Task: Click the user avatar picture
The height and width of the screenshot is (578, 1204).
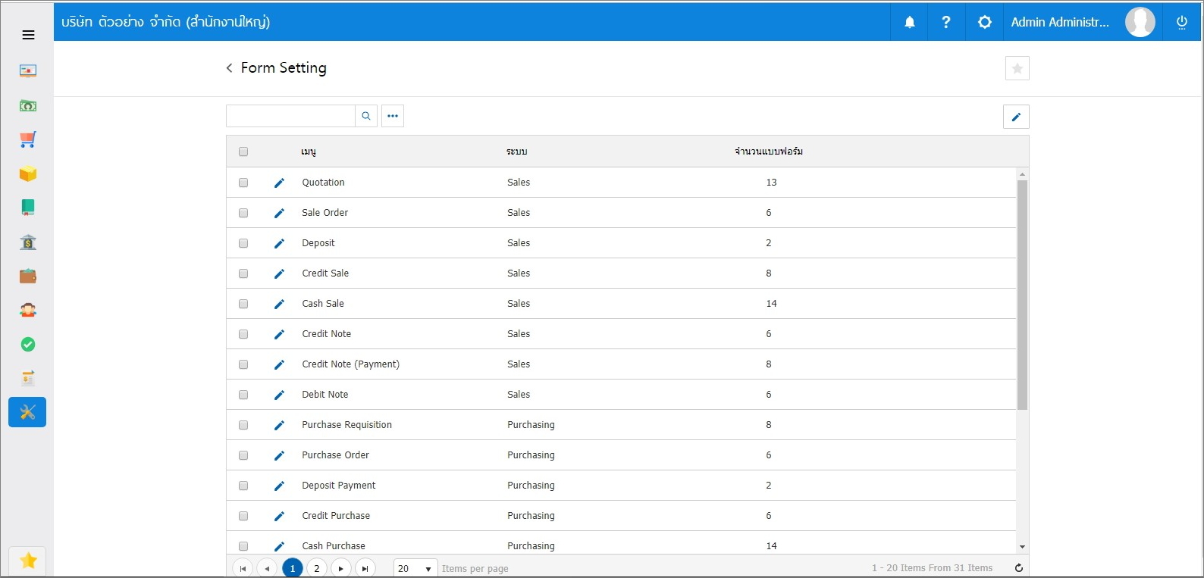Action: pos(1140,22)
